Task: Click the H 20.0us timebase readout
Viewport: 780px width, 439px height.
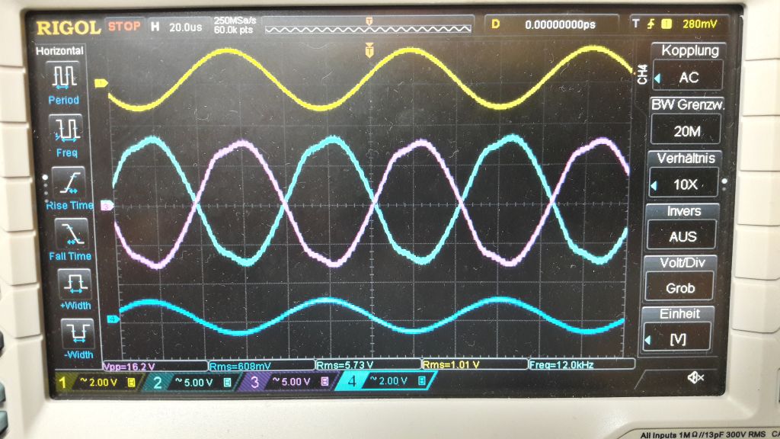Action: point(177,27)
